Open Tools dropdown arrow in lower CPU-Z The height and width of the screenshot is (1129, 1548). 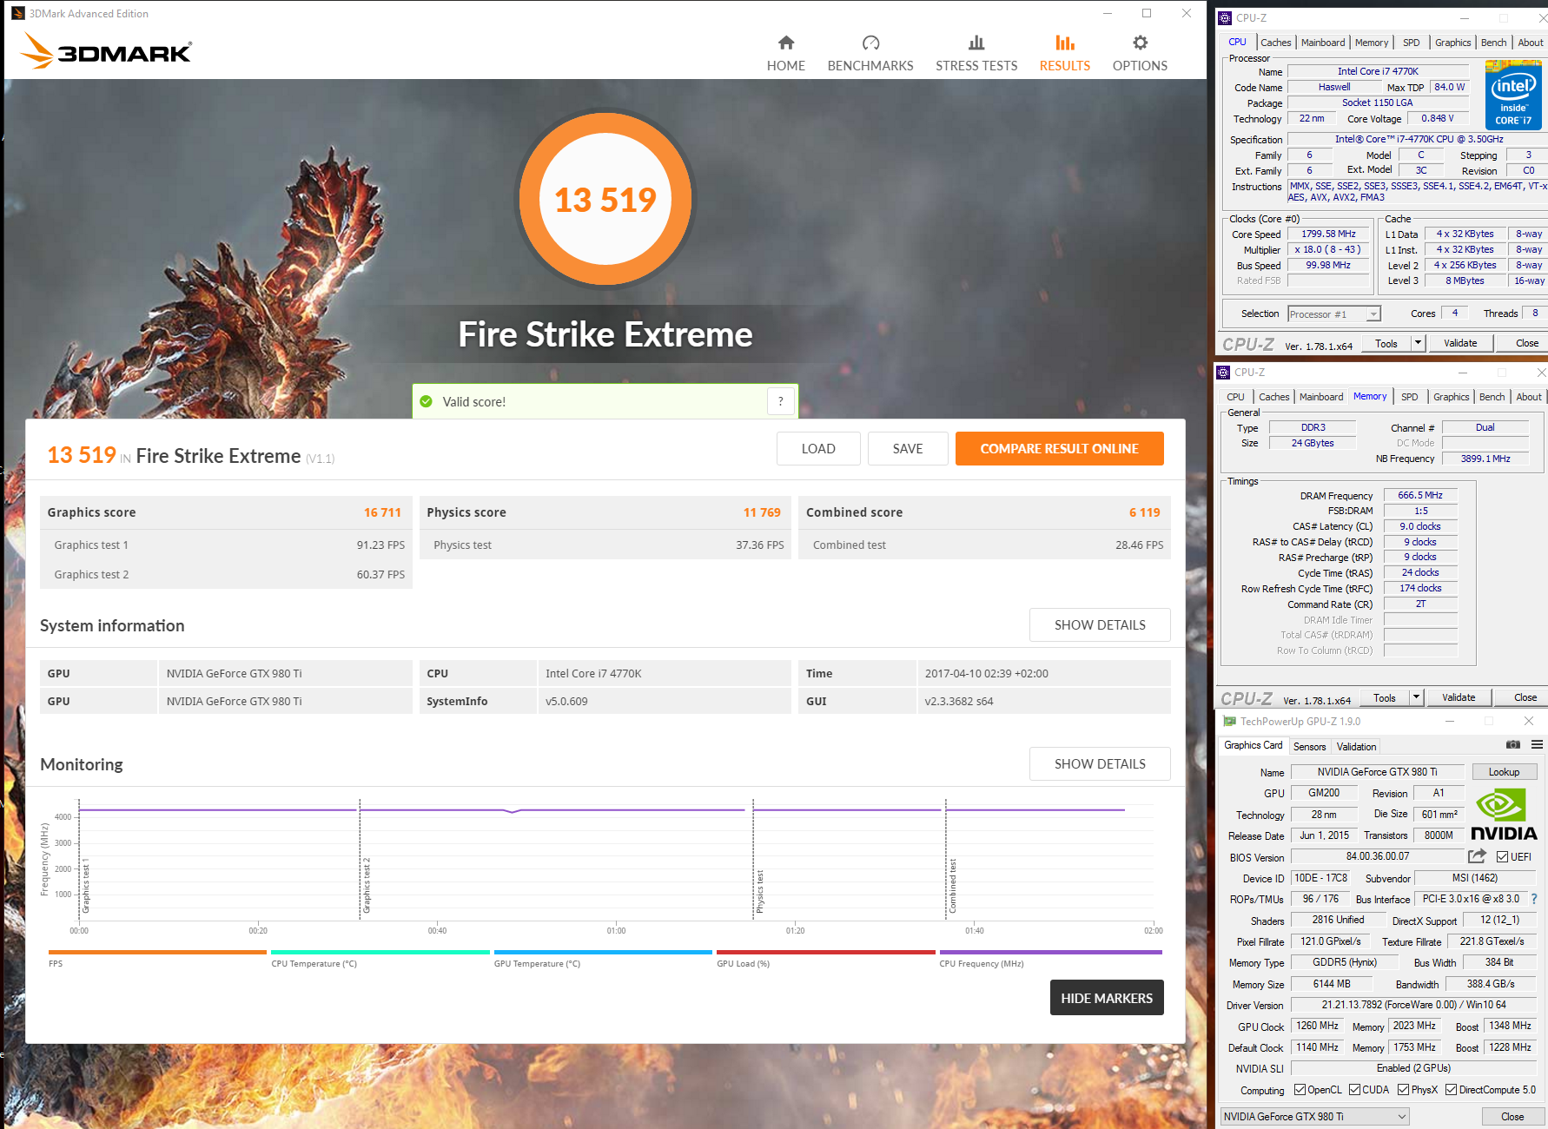coord(1416,697)
